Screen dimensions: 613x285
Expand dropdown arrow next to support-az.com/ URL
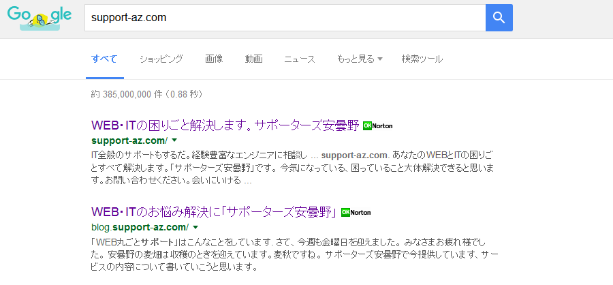pos(174,140)
